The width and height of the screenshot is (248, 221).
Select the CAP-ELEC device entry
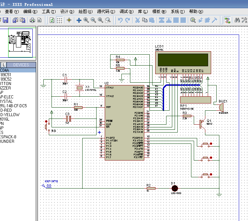coord(18,97)
